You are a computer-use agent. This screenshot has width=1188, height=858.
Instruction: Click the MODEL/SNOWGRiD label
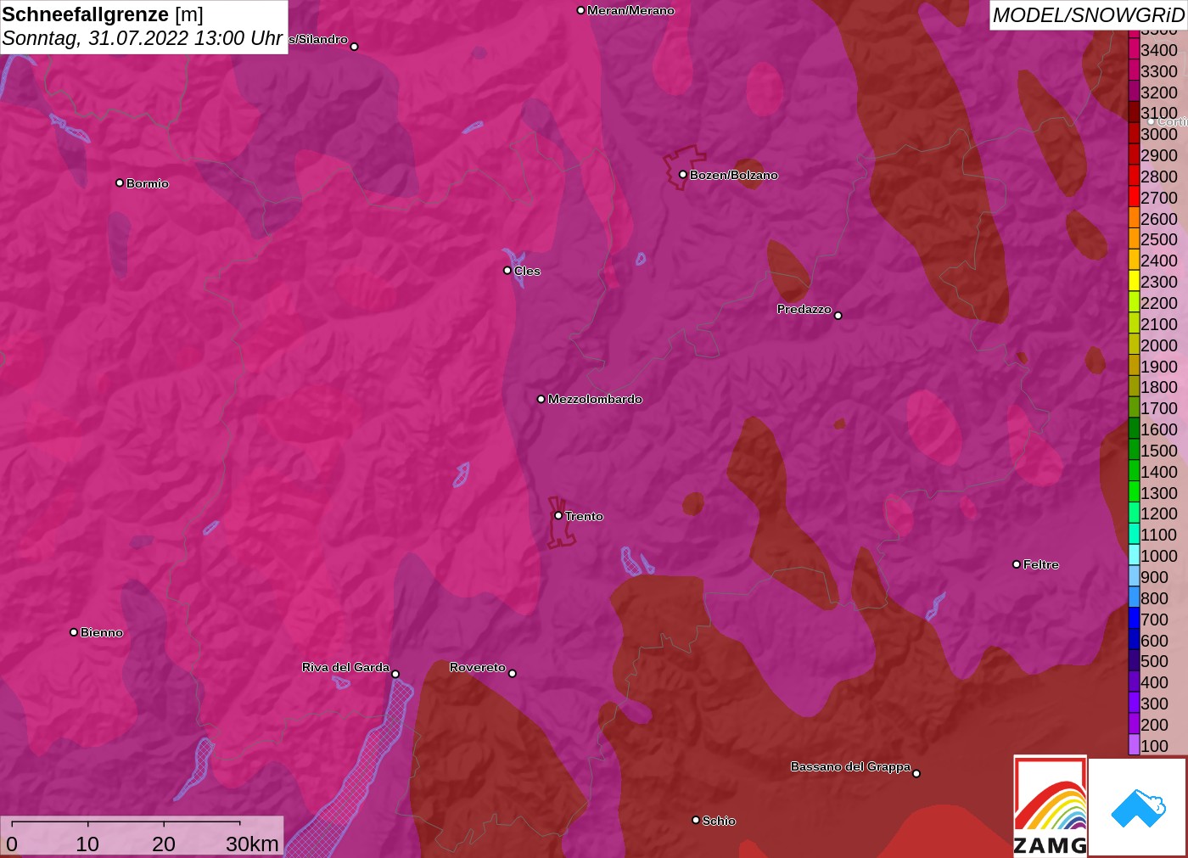1088,15
